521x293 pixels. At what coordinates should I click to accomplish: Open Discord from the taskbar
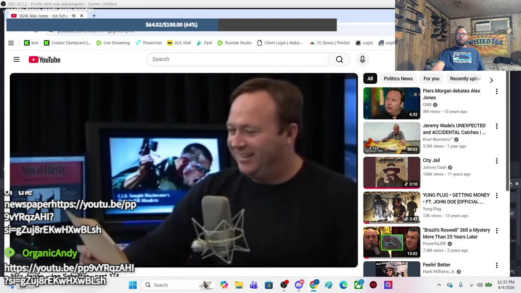pos(299,285)
